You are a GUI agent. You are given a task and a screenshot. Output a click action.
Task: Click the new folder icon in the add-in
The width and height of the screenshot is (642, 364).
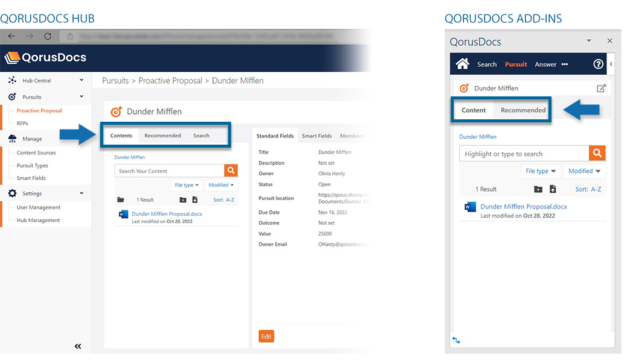pyautogui.click(x=538, y=189)
